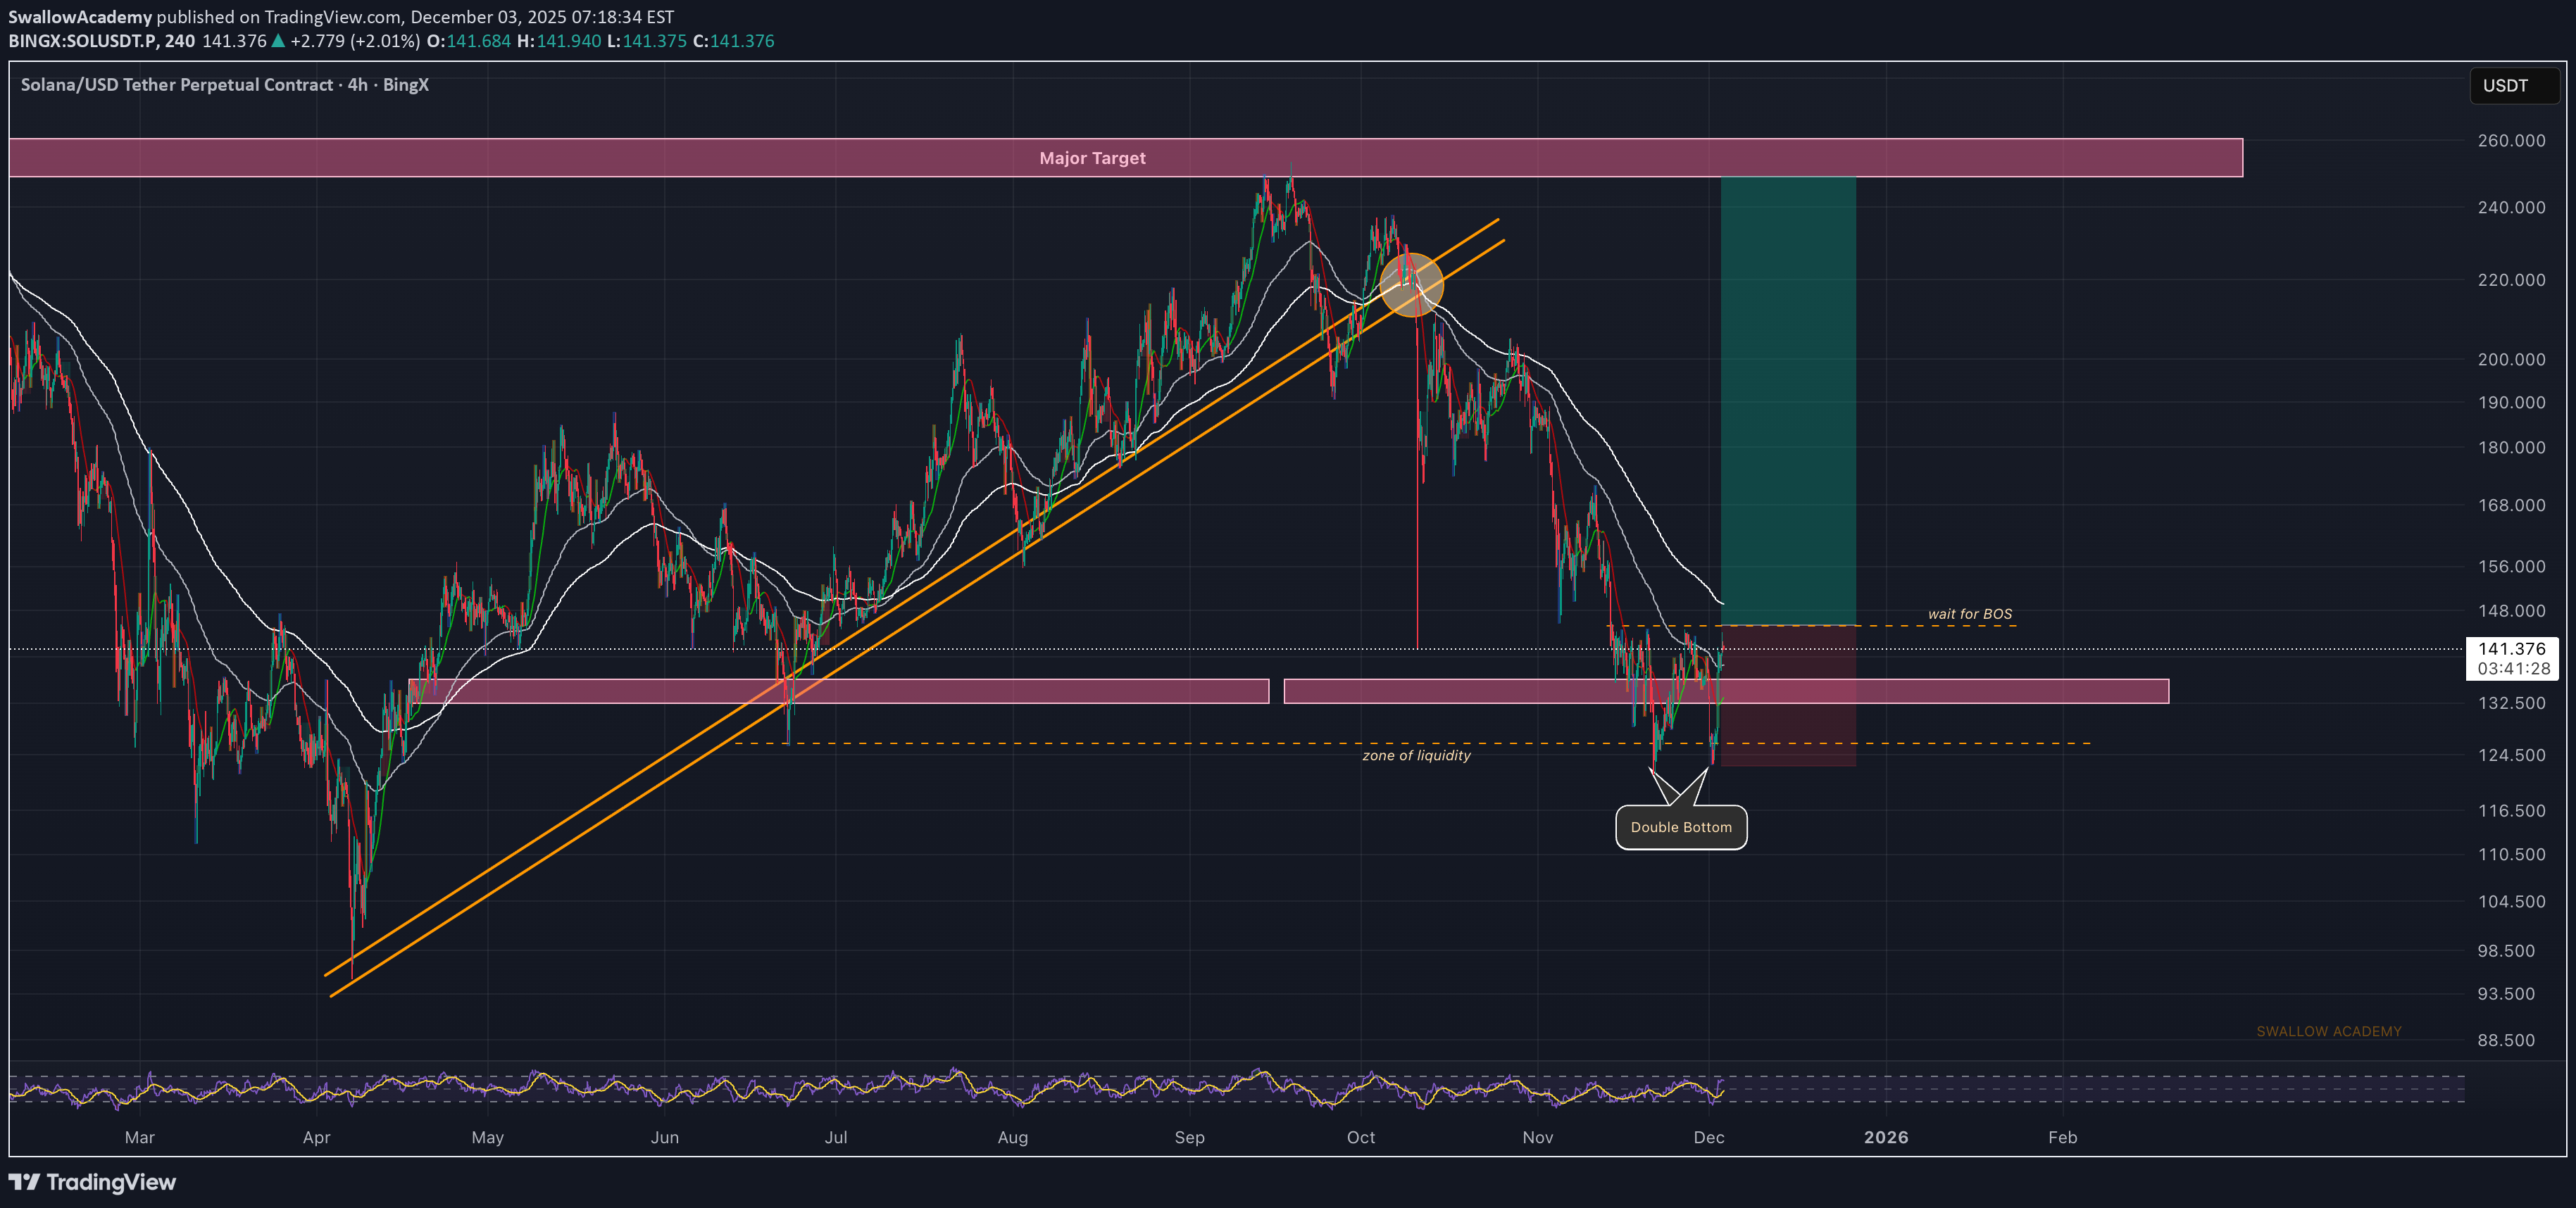
Task: Click the USDT currency button
Action: (2512, 86)
